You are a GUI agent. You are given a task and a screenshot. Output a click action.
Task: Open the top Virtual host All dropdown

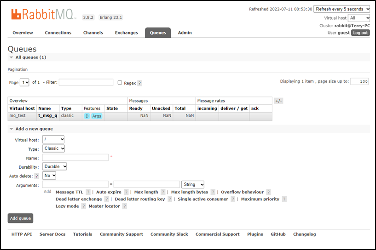359,18
